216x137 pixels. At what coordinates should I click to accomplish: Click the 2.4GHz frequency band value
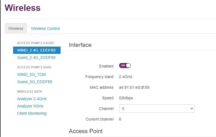(126, 77)
